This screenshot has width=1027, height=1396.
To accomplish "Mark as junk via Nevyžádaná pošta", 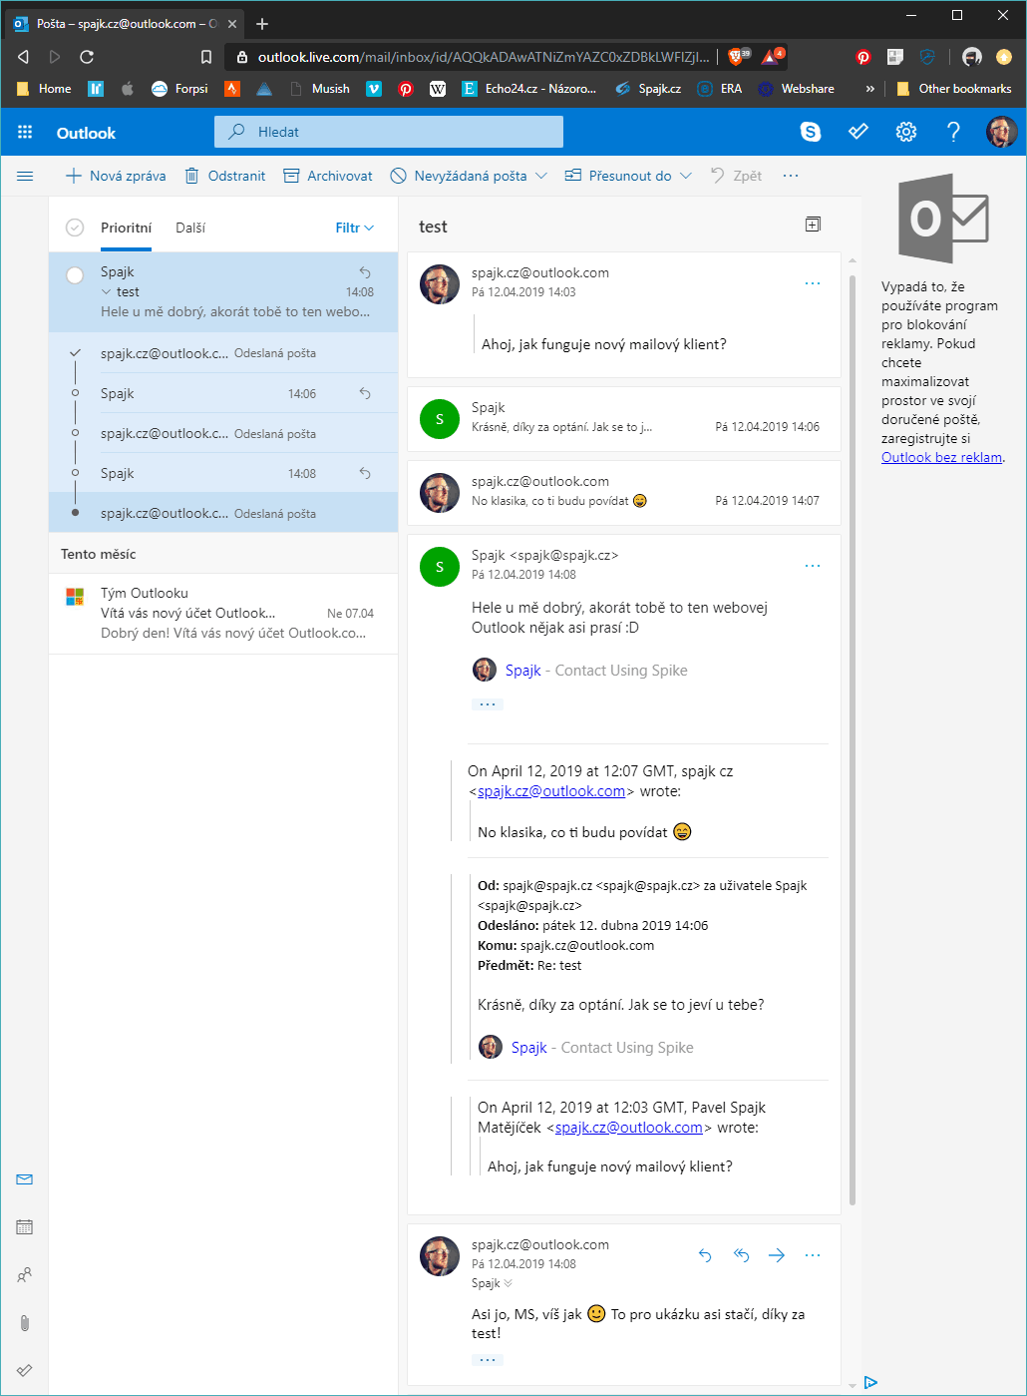I will pyautogui.click(x=459, y=176).
